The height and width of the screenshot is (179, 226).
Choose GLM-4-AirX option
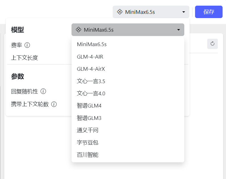tap(128, 69)
